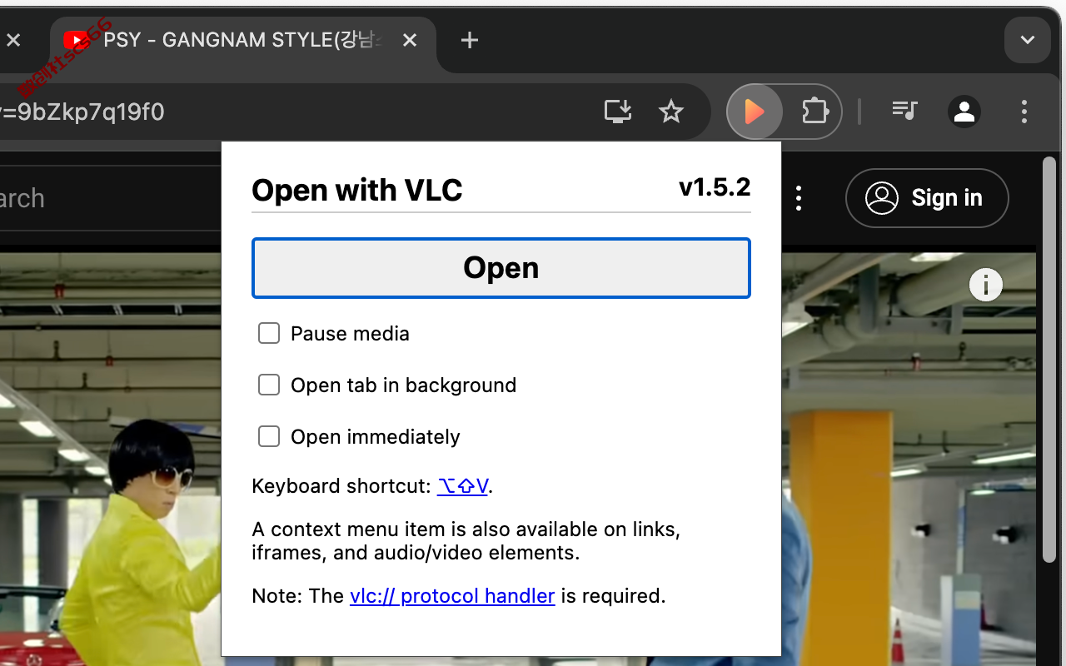Close the previous browser tab

13,40
